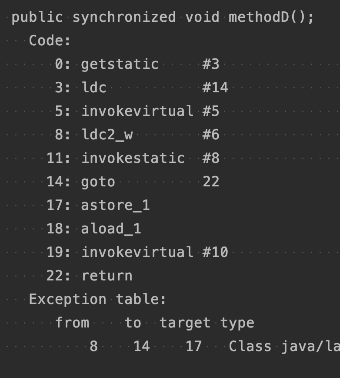Click the invokevirtual instruction at offset 5
340x378 pixels.
pyautogui.click(x=137, y=111)
